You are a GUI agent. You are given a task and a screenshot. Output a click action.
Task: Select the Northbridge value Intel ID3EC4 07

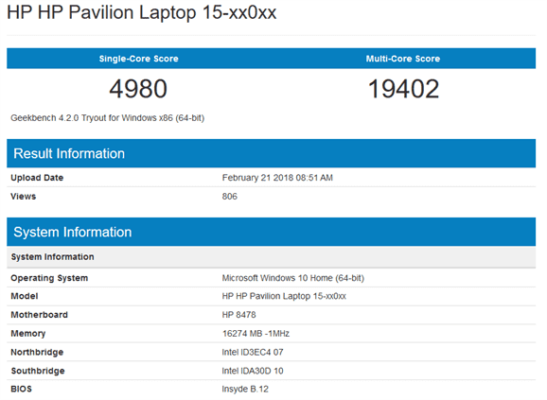[253, 353]
